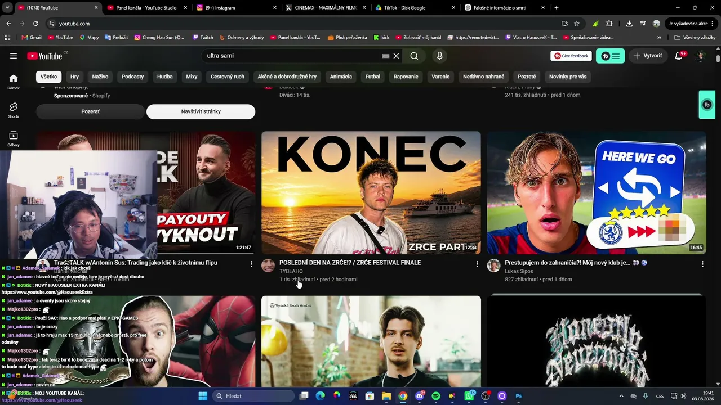Open WhatsApp from the Windows taskbar

point(469,396)
